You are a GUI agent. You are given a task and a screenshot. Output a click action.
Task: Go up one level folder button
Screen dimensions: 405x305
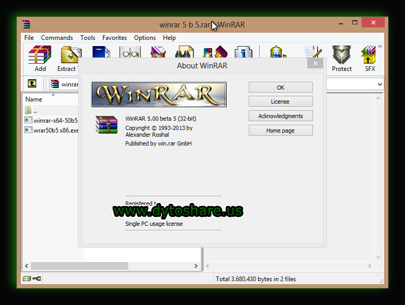point(32,83)
